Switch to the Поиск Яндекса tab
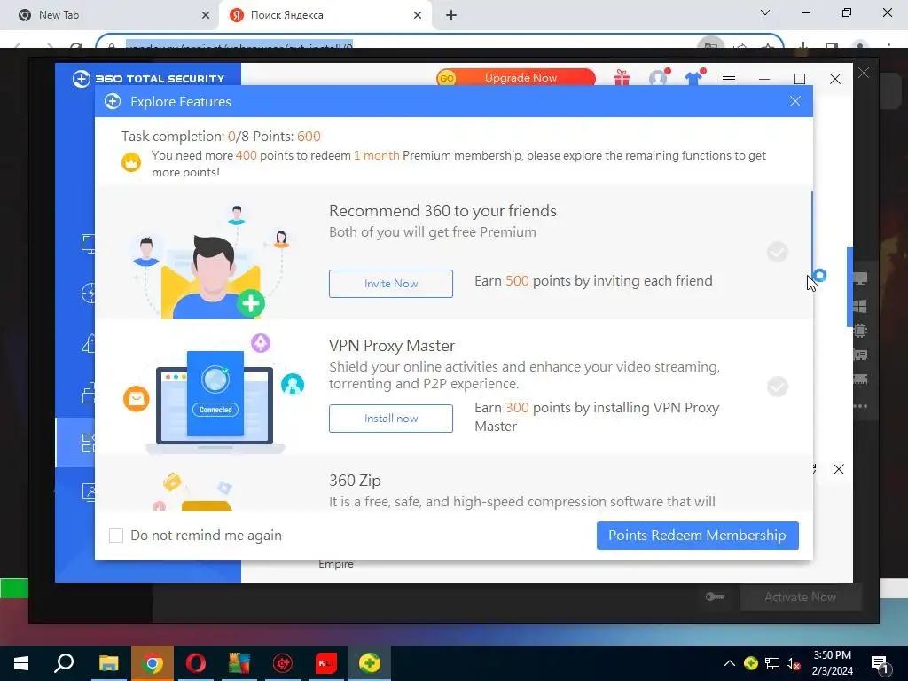The width and height of the screenshot is (908, 681). coord(325,15)
